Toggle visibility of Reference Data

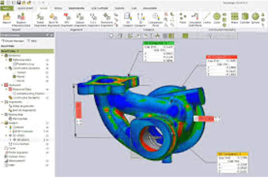pos(47,60)
